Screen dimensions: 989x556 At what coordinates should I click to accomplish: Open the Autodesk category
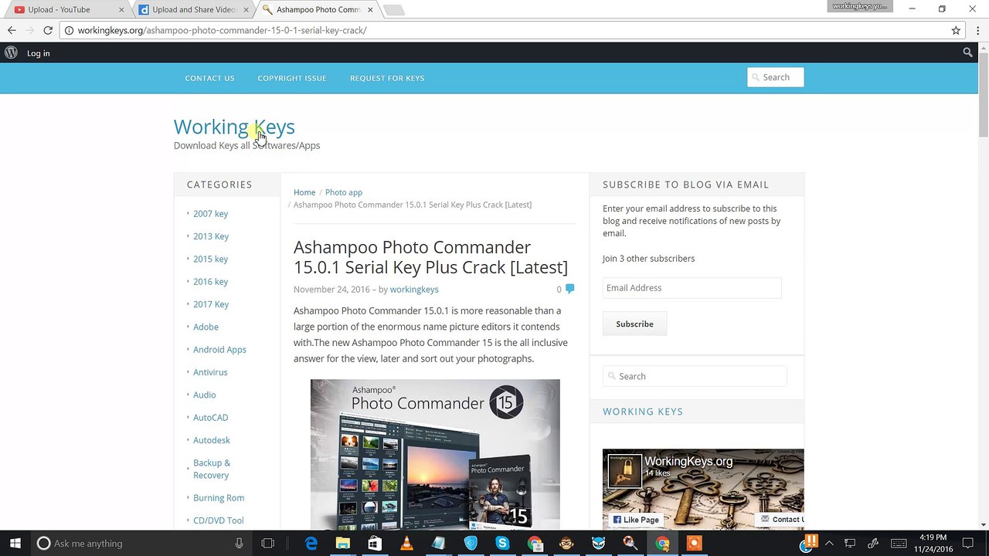click(212, 440)
